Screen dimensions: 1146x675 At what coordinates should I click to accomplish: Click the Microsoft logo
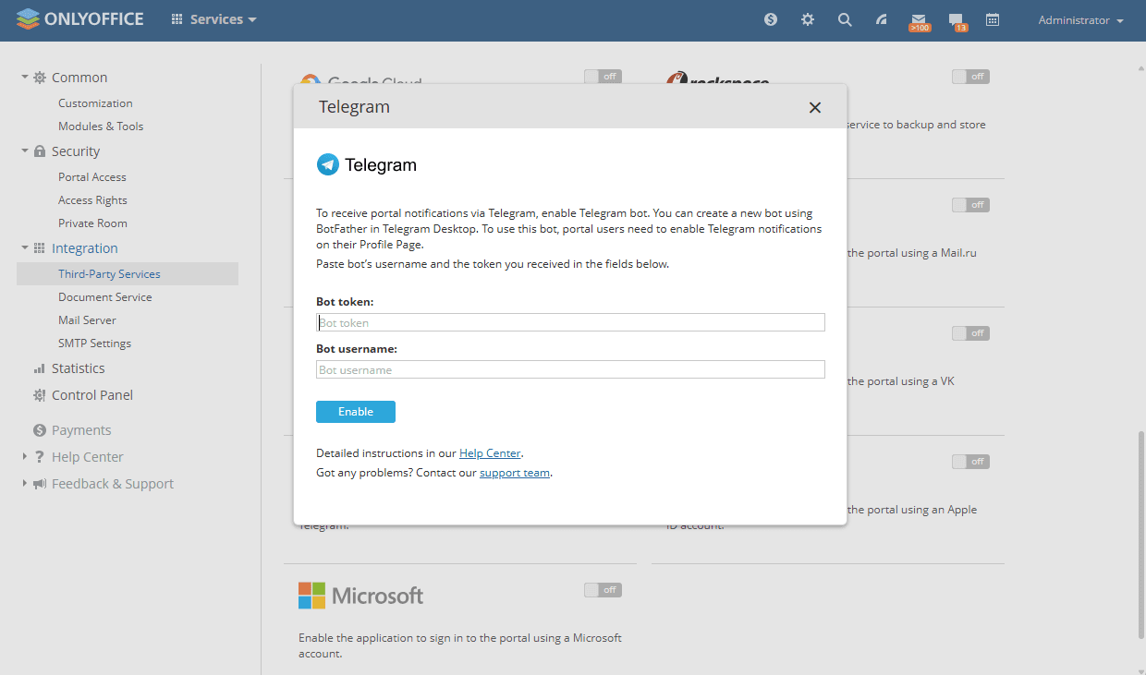[360, 596]
